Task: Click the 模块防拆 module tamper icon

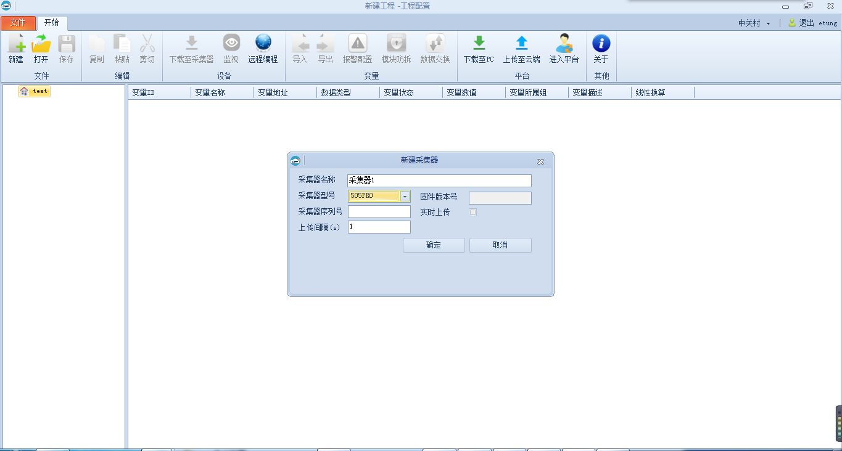Action: pos(397,43)
